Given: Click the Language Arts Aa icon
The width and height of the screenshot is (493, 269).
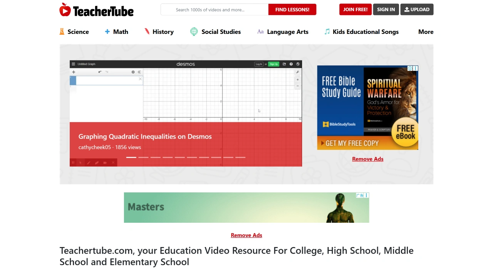Looking at the screenshot, I should 260,32.
